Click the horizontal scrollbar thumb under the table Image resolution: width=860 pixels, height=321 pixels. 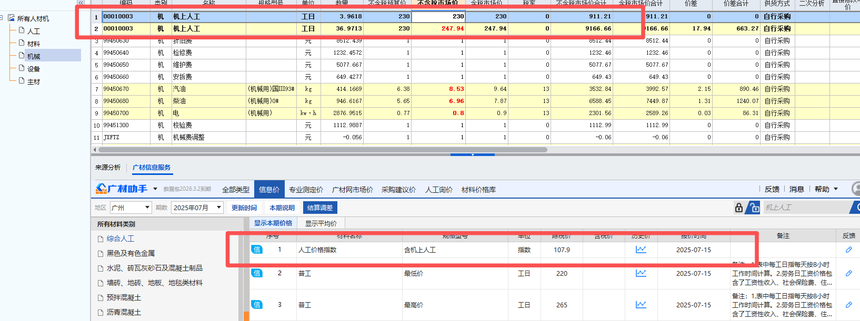tap(323, 150)
